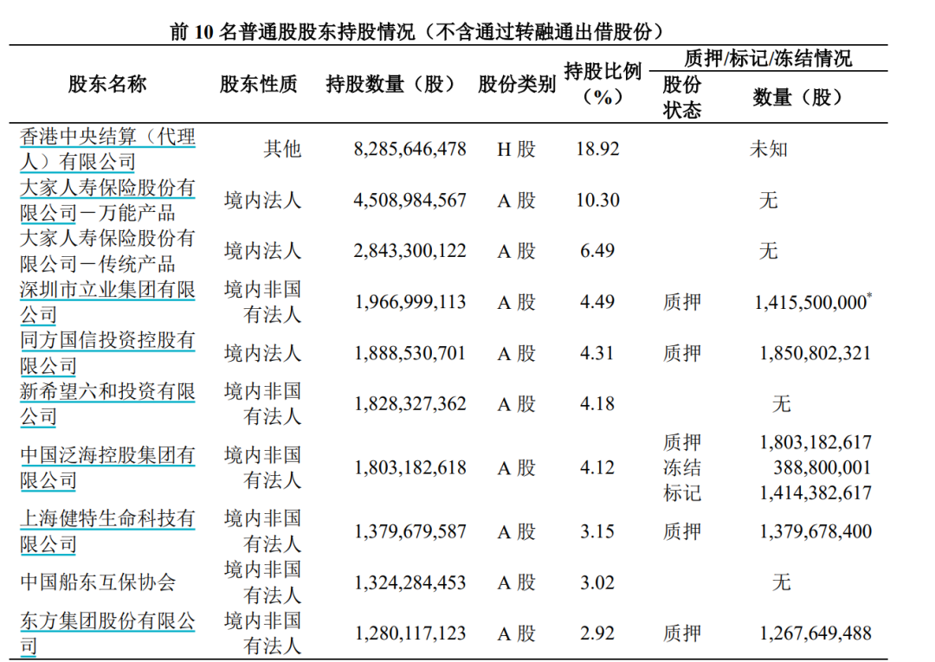
Task: Click the 4.49 percentage cell
Action: coord(597,302)
